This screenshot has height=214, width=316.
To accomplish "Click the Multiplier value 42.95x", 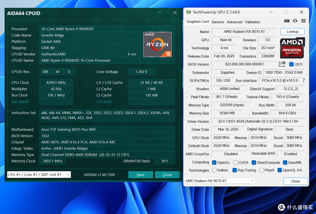I will tap(56, 89).
